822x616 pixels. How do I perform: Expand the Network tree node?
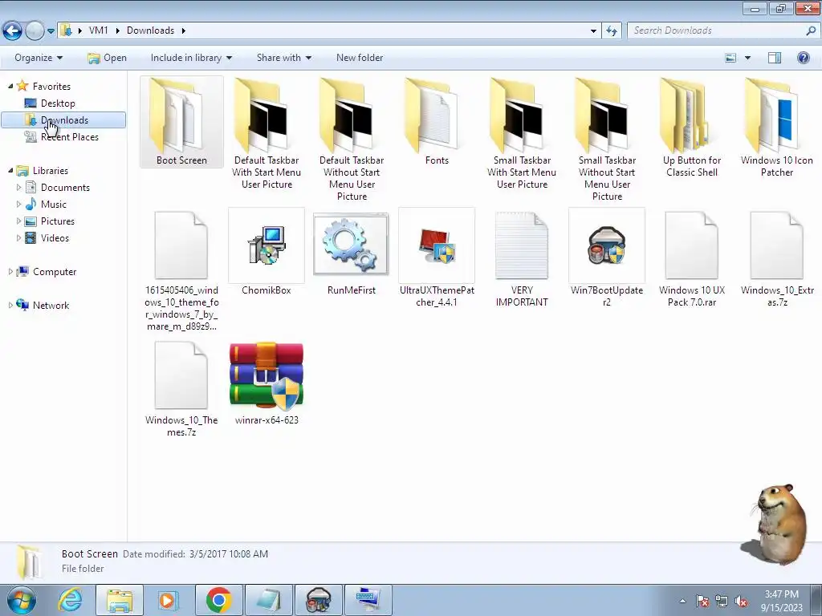tap(10, 305)
